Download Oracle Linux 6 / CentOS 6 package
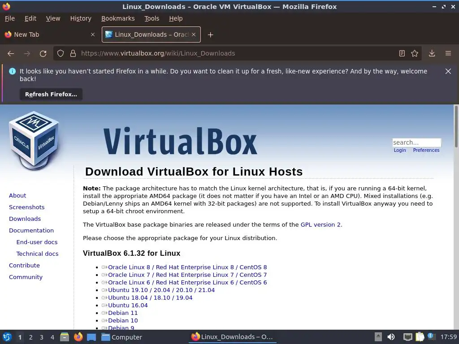 point(187,282)
